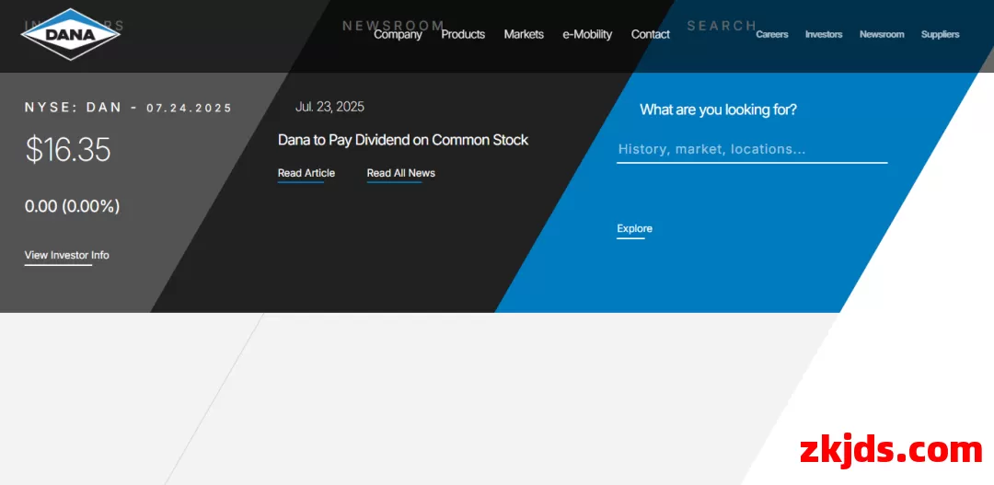The height and width of the screenshot is (485, 994).
Task: Open the Suppliers link
Action: tap(940, 34)
